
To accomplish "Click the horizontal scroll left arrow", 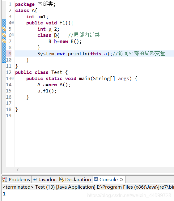I will pyautogui.click(x=18, y=170).
